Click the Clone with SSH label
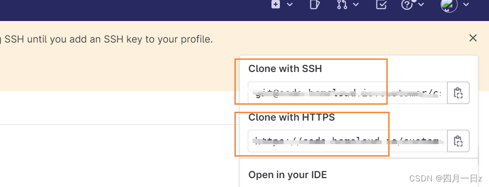 tap(285, 69)
